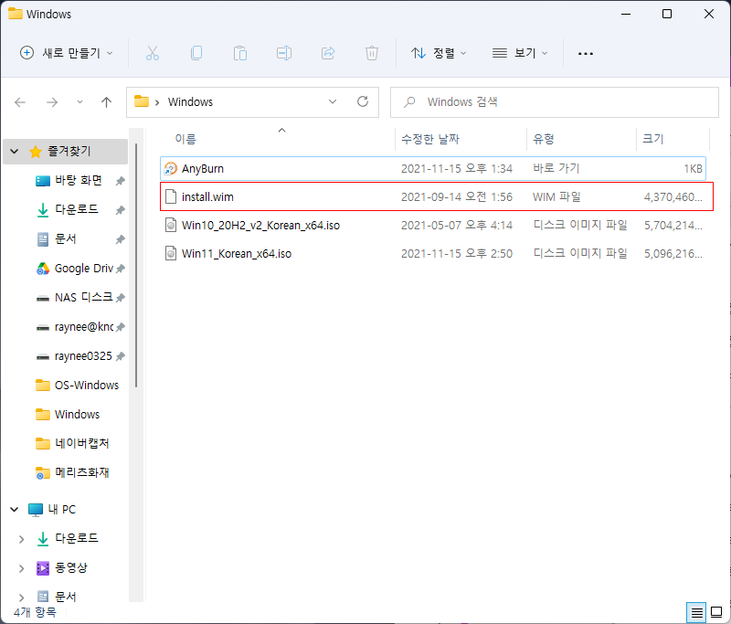The width and height of the screenshot is (731, 624).
Task: Click the AnyBurn shortcut icon
Action: (x=171, y=169)
